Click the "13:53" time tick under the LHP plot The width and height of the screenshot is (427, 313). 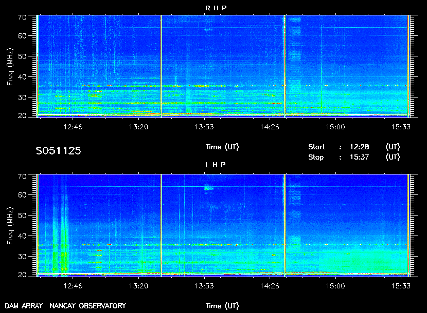pos(204,286)
